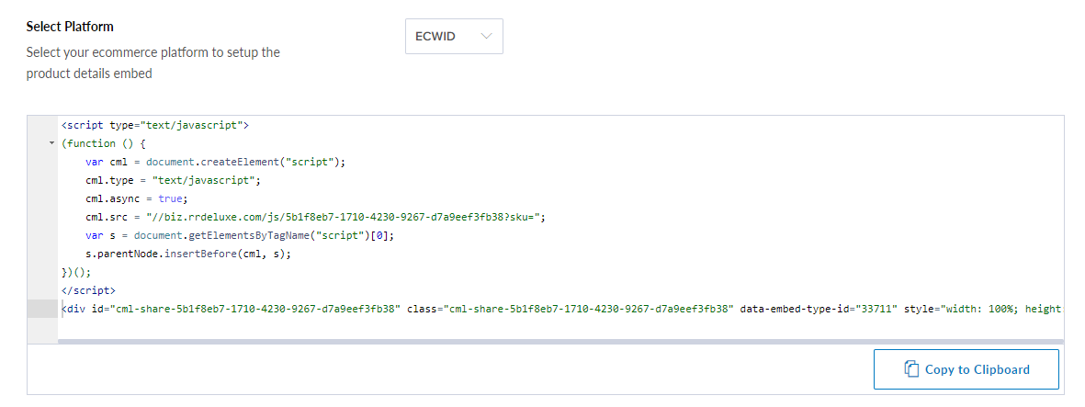1085x407 pixels.
Task: Click the getElementsByTagName code line
Action: (240, 236)
